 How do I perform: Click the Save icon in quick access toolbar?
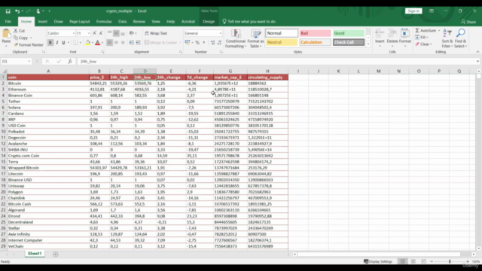click(8, 11)
